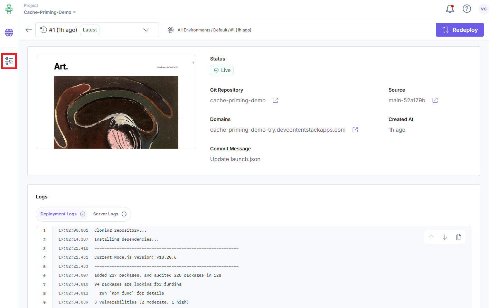Click the Art. website preview thumbnail
489x308 pixels.
pyautogui.click(x=116, y=102)
